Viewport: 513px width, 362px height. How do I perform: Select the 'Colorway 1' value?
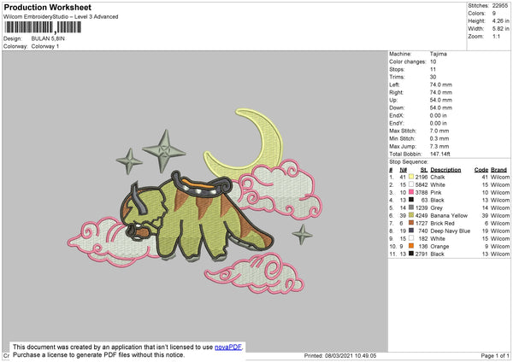pos(45,46)
